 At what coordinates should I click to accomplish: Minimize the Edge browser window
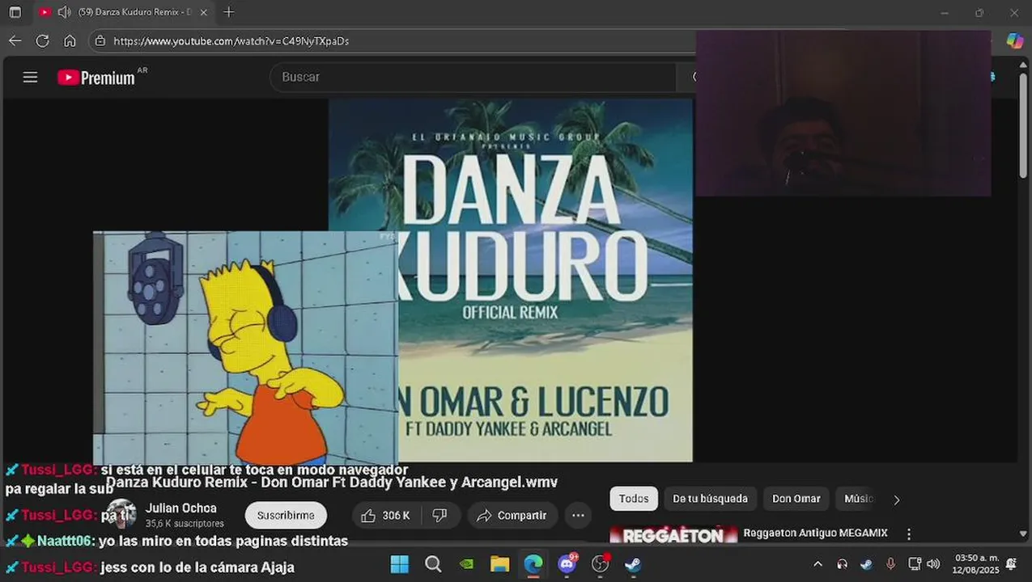point(945,12)
